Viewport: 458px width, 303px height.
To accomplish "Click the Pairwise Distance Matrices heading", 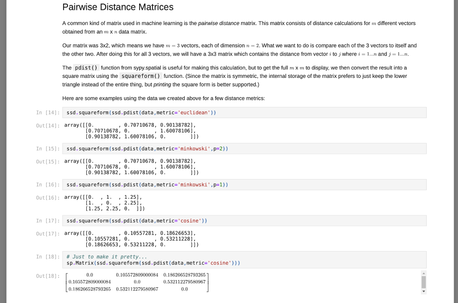I will click(x=118, y=7).
